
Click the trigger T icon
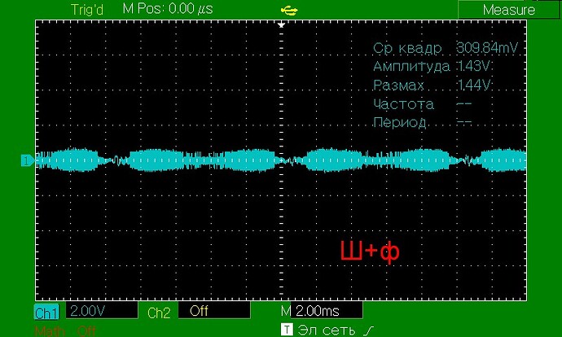pos(286,330)
